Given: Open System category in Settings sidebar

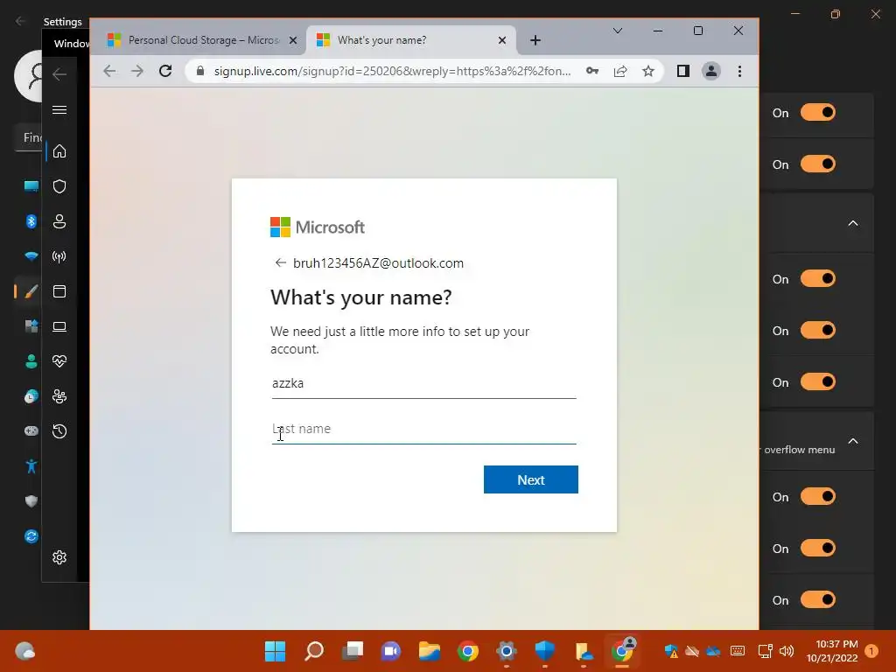Looking at the screenshot, I should point(31,186).
